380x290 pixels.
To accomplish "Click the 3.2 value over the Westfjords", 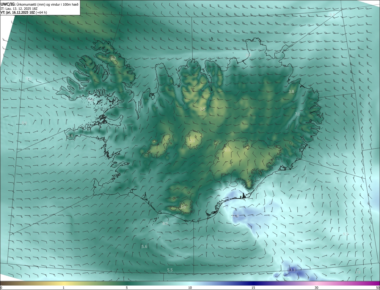I will pos(113,58).
